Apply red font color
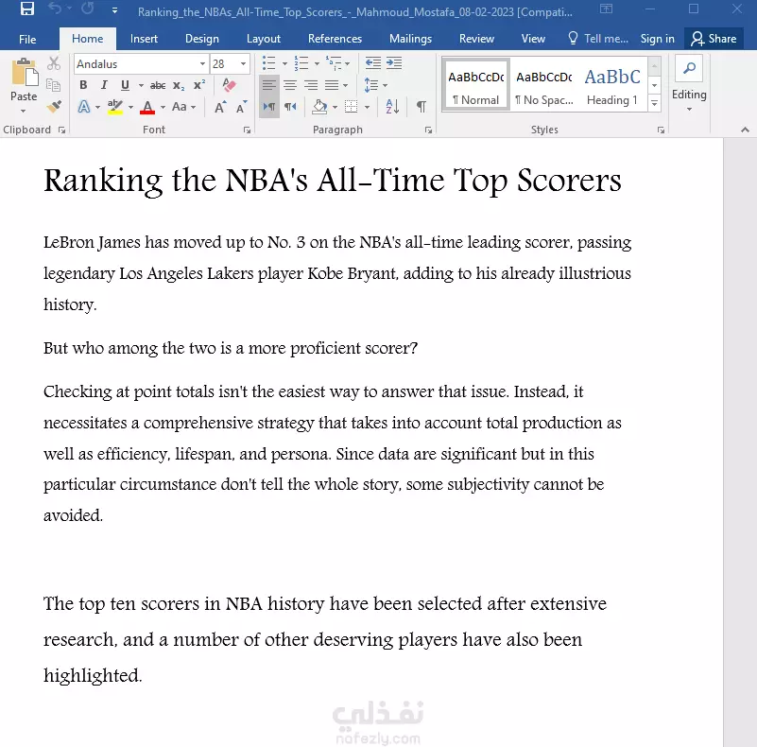The width and height of the screenshot is (757, 747). 147,107
